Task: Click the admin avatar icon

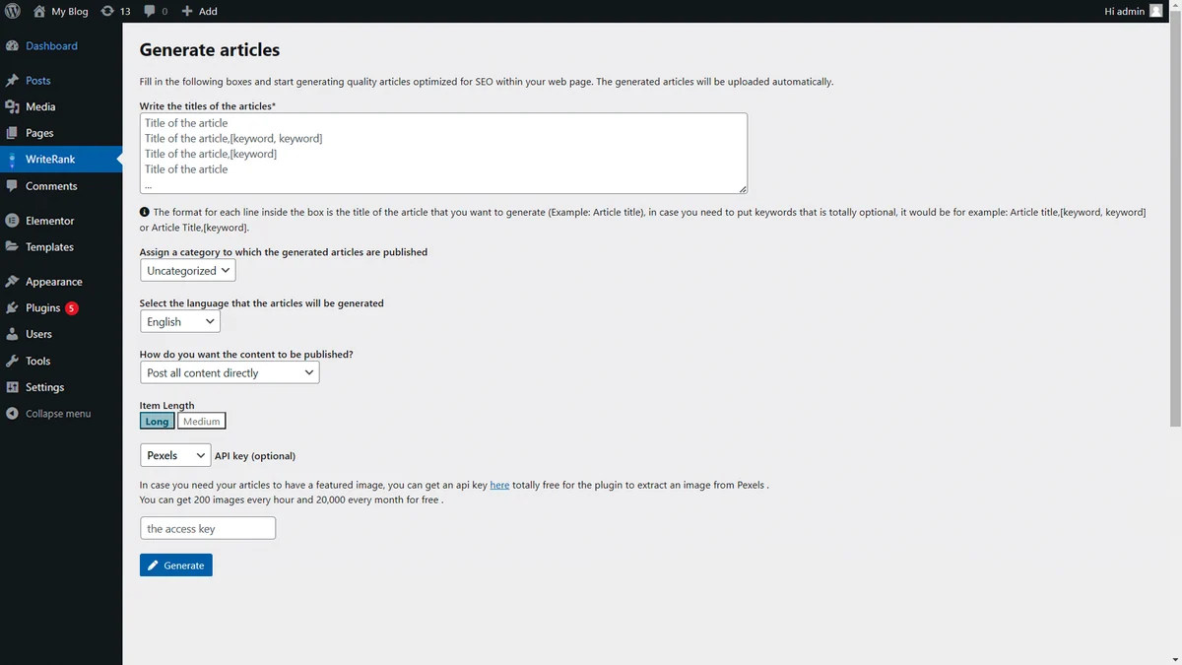Action: [1156, 11]
